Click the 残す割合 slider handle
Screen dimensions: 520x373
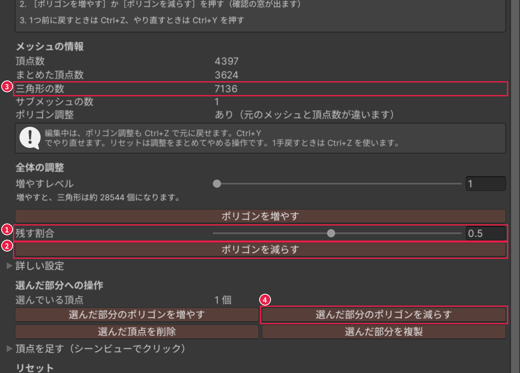[331, 233]
